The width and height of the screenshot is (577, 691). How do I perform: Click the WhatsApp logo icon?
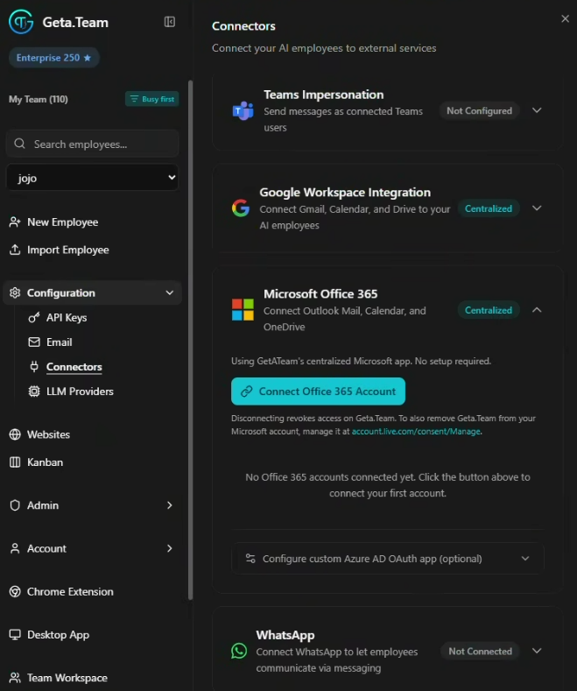(x=239, y=651)
